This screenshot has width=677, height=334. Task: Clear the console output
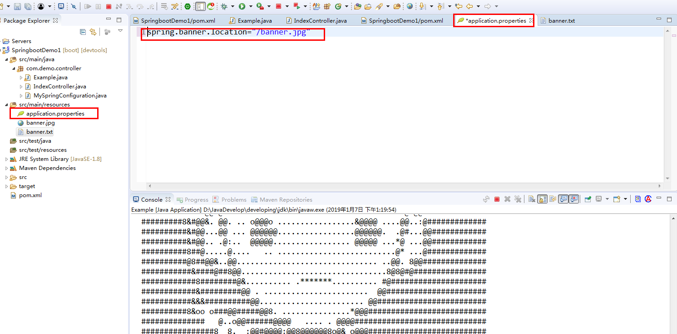tap(532, 199)
